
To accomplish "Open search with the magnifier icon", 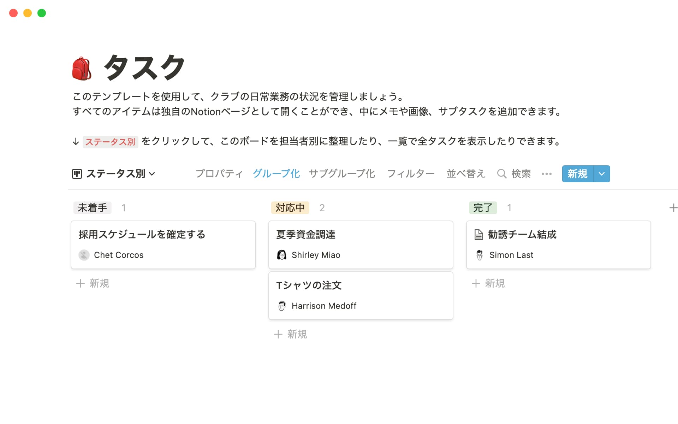I will (x=502, y=173).
